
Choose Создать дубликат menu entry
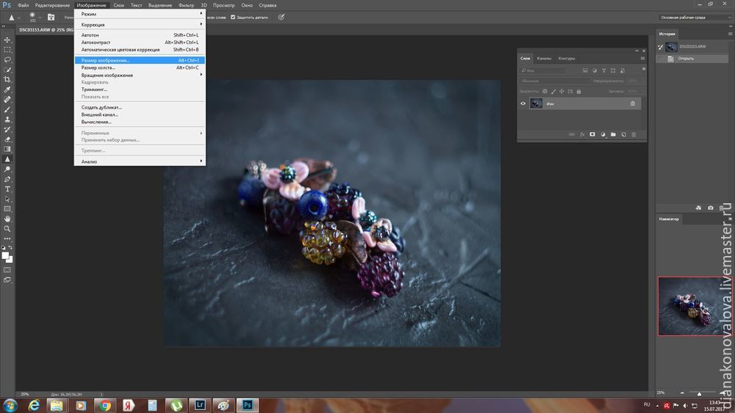point(140,107)
